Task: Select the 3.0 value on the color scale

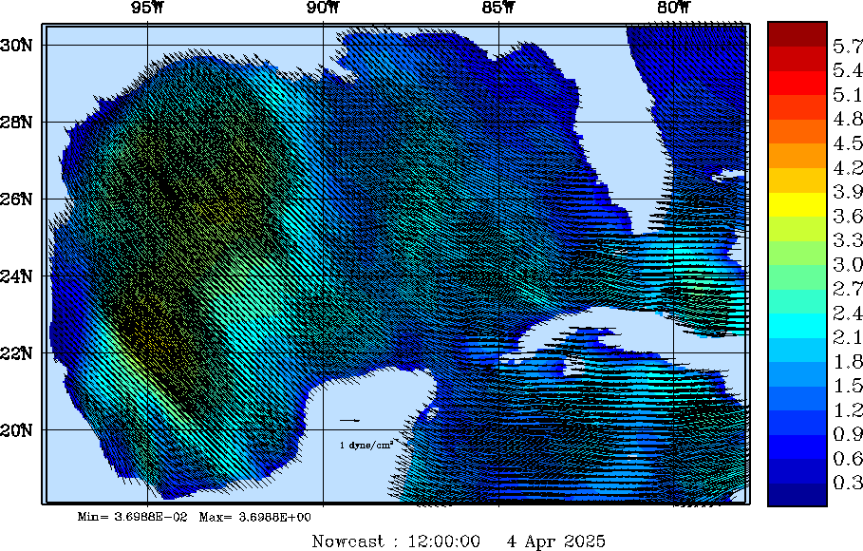Action: (848, 264)
